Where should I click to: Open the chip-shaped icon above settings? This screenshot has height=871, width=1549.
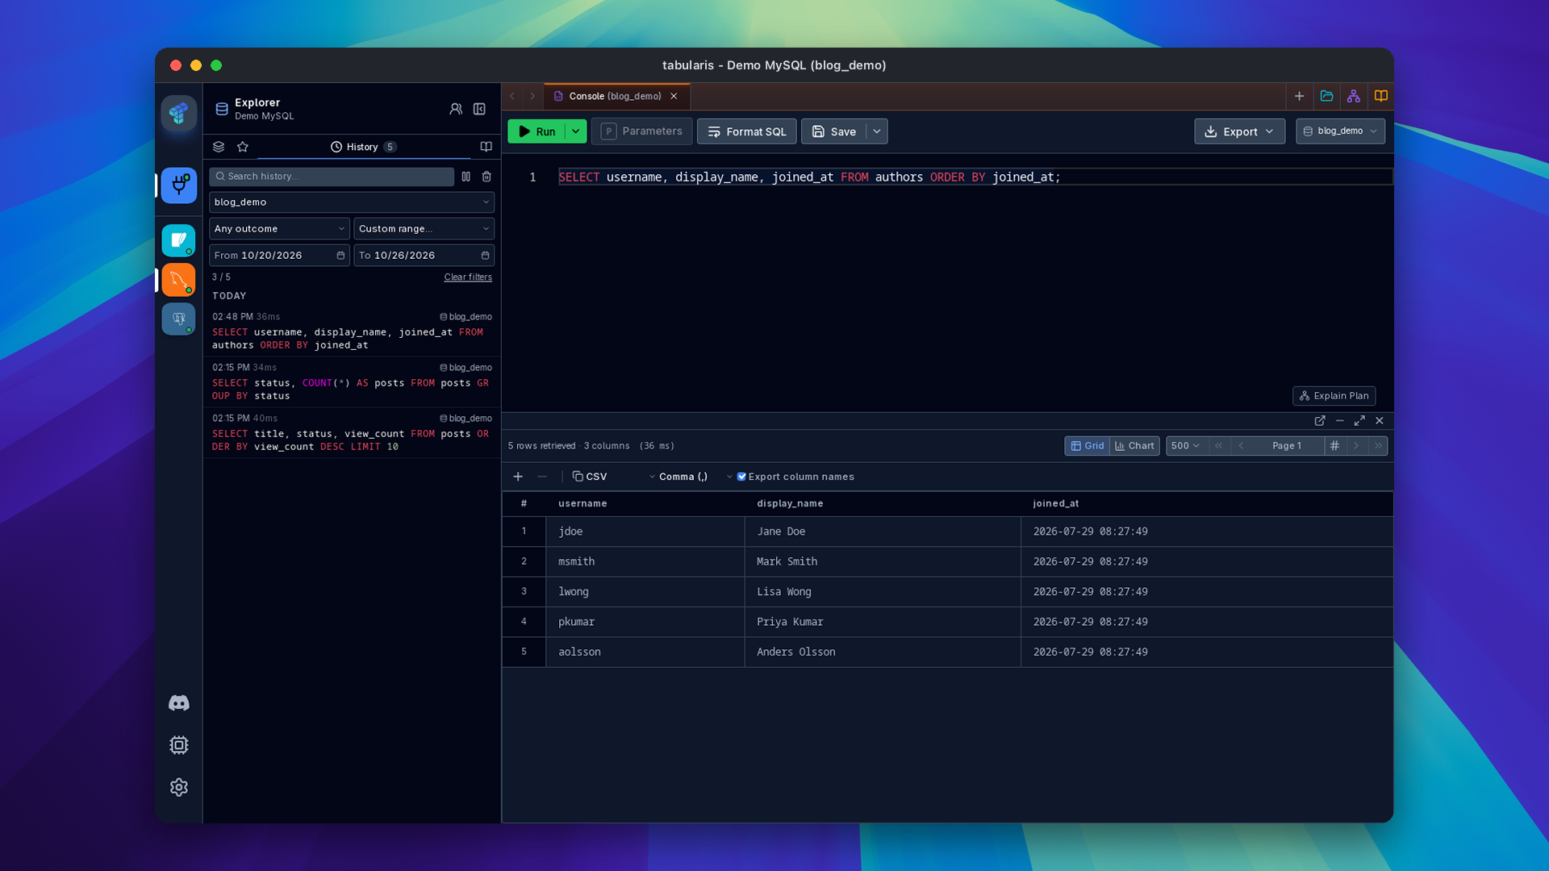click(x=178, y=745)
